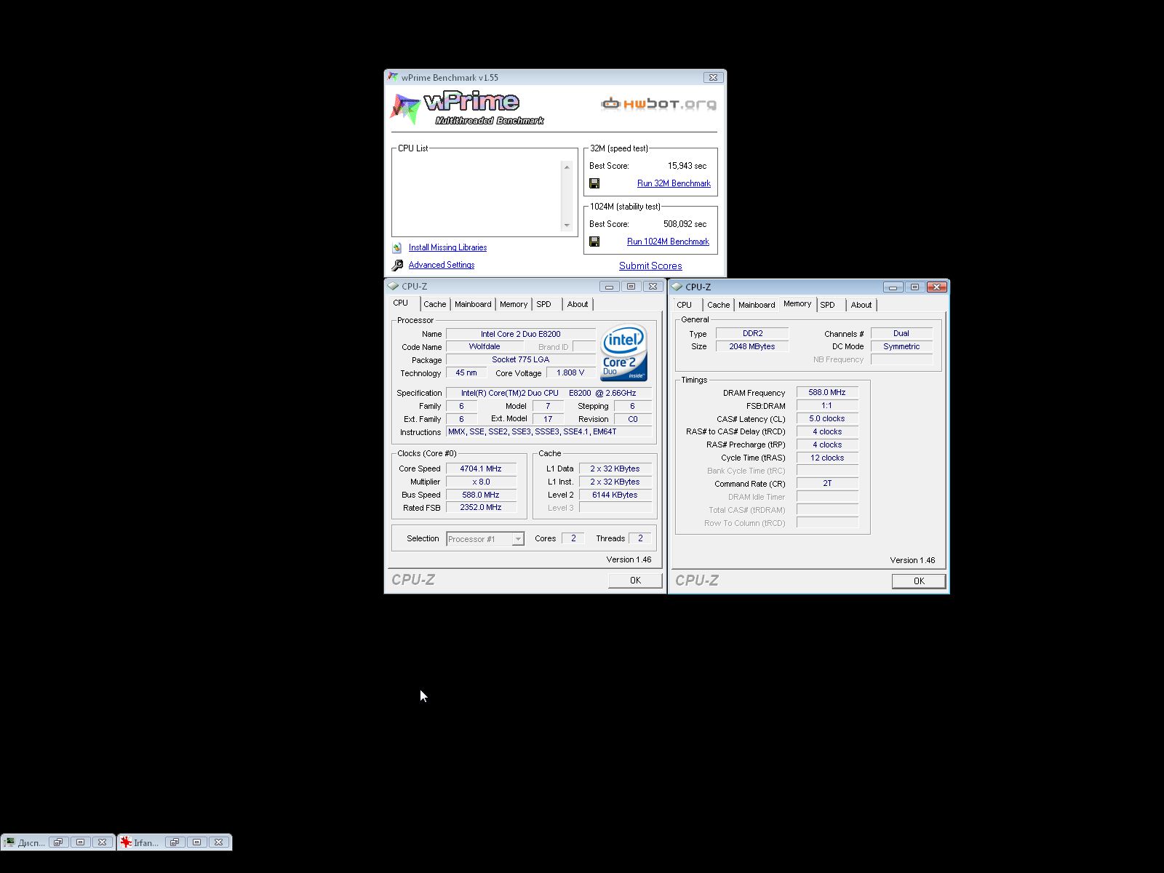This screenshot has width=1164, height=873.
Task: Click the Level 2 cache value 6144 KBytes
Action: point(615,495)
